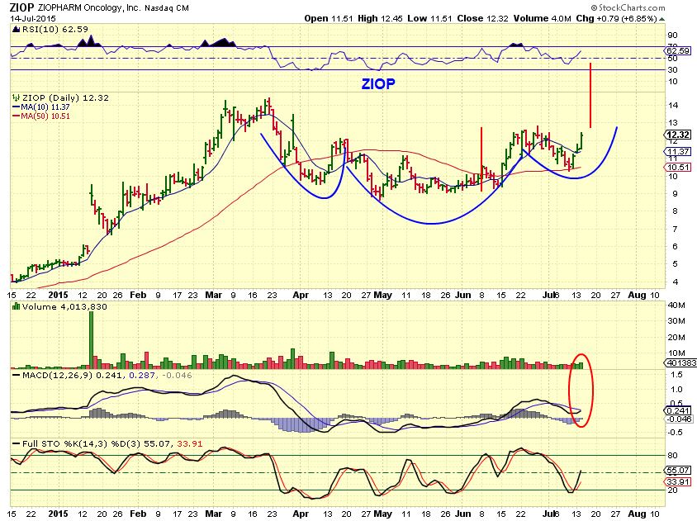Screen dimensions: 697x521
Task: Click the Mar label on price chart date axis
Action: 213,295
